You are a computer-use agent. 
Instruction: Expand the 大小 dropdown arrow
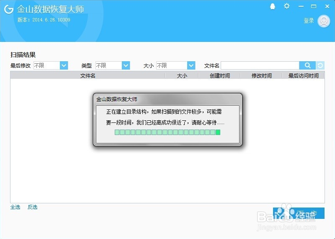191,65
